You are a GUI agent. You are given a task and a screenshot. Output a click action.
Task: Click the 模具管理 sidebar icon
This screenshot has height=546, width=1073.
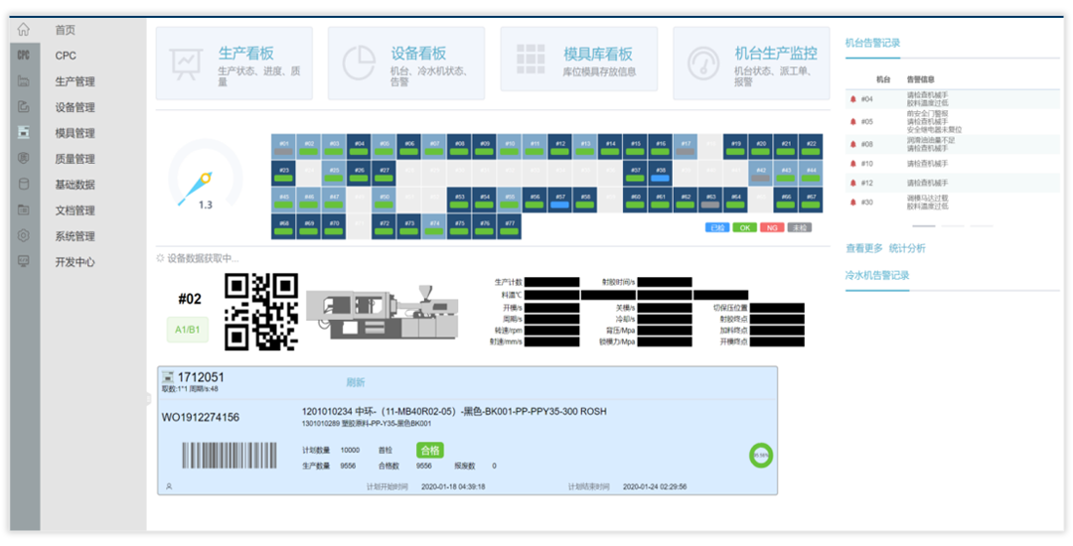pyautogui.click(x=24, y=133)
